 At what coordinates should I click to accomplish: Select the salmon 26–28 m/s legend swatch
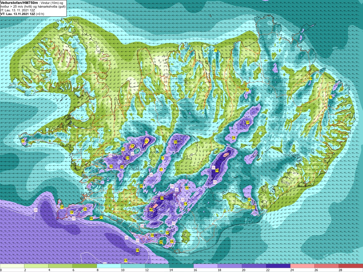coord(326,266)
